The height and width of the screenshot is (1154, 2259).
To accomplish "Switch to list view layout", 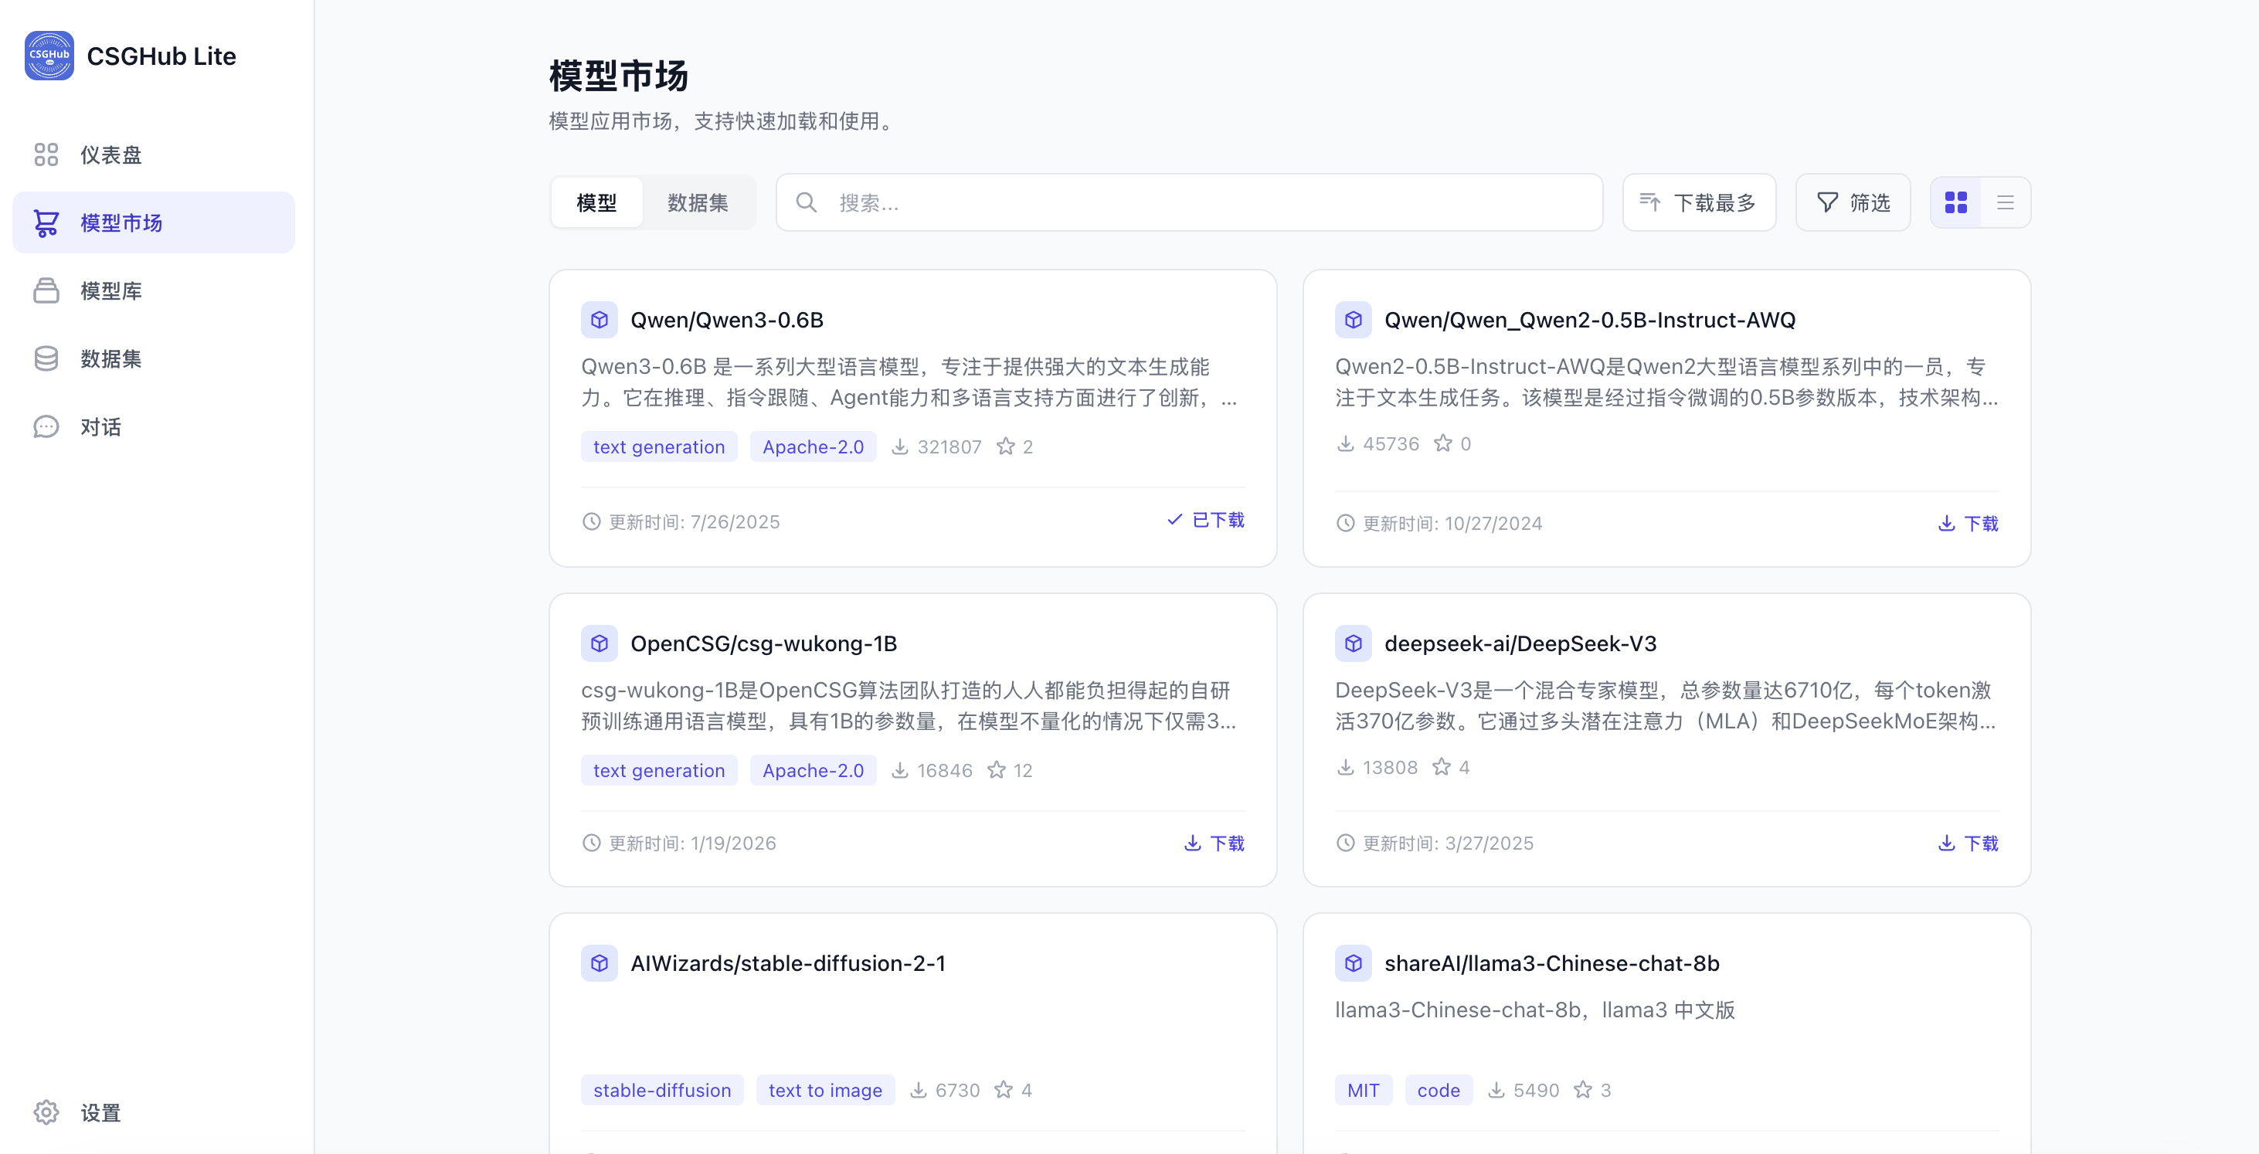I will (2005, 202).
